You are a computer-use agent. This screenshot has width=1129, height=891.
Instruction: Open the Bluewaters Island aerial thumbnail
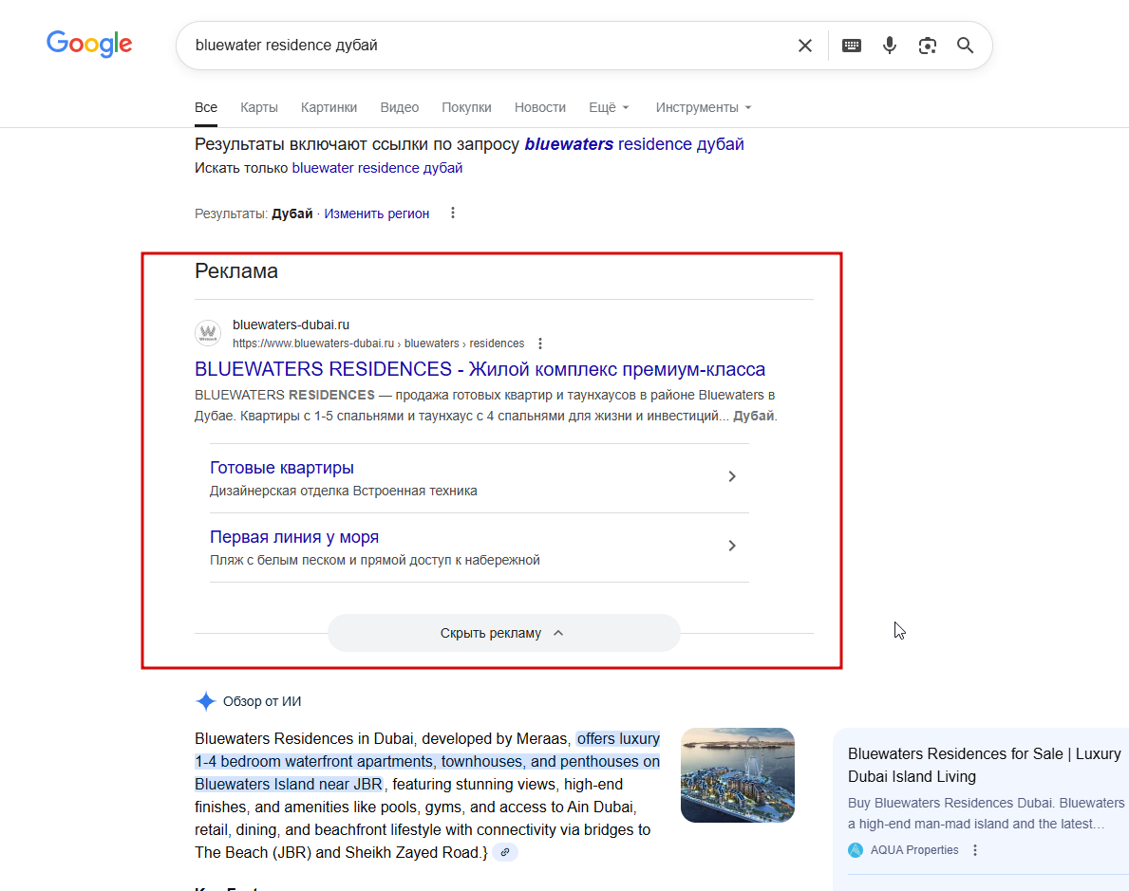click(737, 775)
